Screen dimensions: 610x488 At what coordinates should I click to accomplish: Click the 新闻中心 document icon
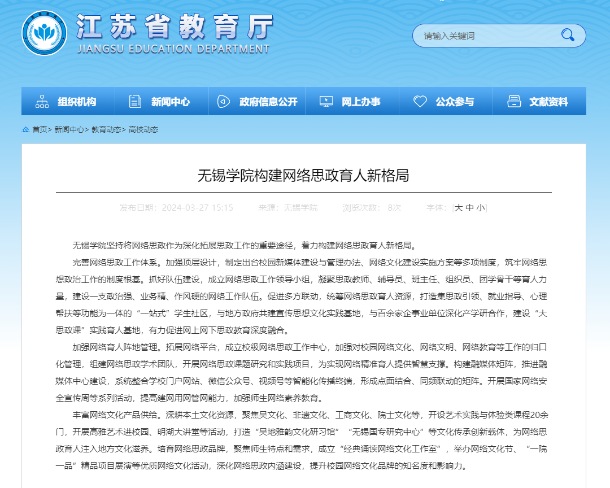click(x=136, y=102)
